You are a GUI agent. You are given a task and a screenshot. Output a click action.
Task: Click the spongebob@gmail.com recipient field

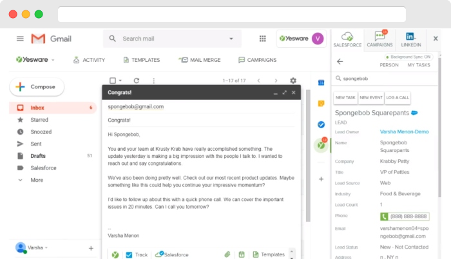[201, 107]
